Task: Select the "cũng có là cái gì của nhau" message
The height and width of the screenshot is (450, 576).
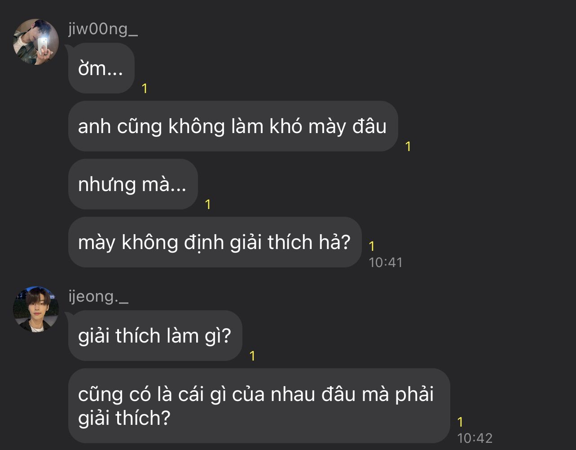Action: (259, 406)
